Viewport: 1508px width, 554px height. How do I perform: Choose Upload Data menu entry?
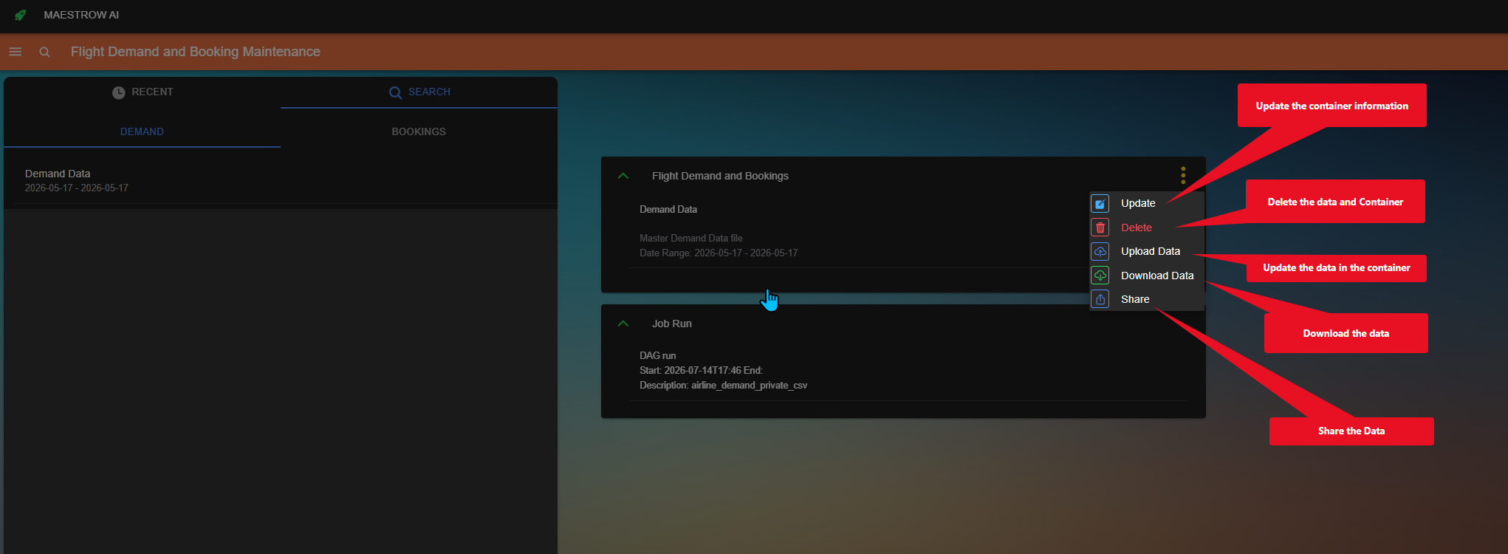point(1147,251)
